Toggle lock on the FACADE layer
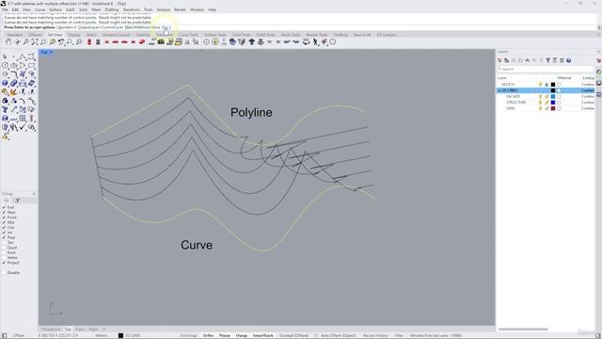 (x=547, y=96)
